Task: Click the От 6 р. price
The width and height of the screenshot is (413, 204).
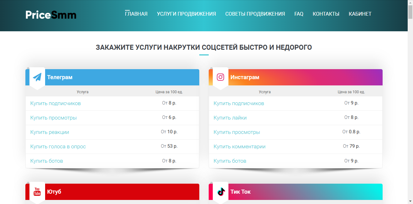Action: [169, 117]
